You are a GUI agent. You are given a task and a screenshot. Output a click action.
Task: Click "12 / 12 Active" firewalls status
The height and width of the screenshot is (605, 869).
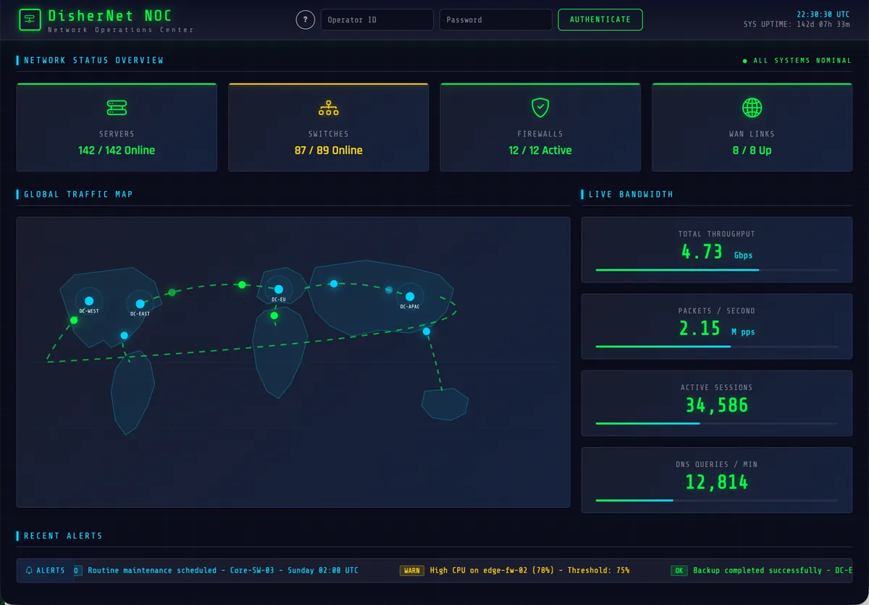click(x=540, y=151)
